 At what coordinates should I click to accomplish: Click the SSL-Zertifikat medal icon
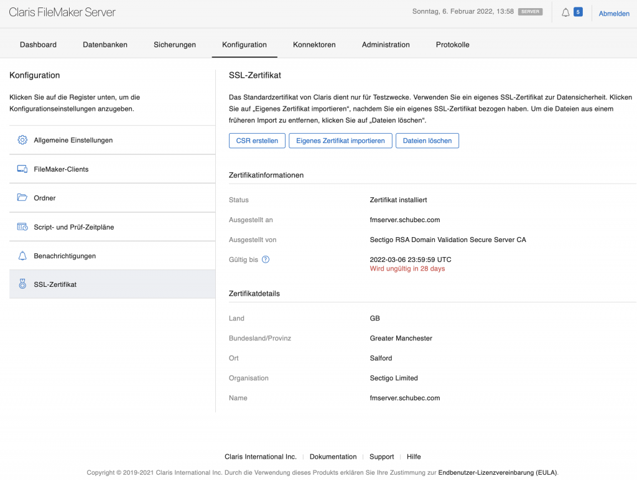tap(22, 284)
